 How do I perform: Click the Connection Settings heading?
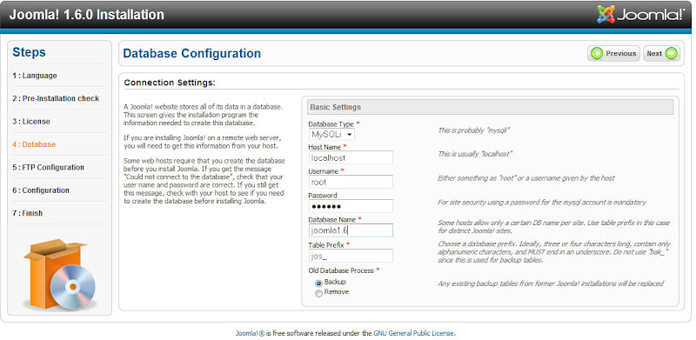(x=170, y=83)
